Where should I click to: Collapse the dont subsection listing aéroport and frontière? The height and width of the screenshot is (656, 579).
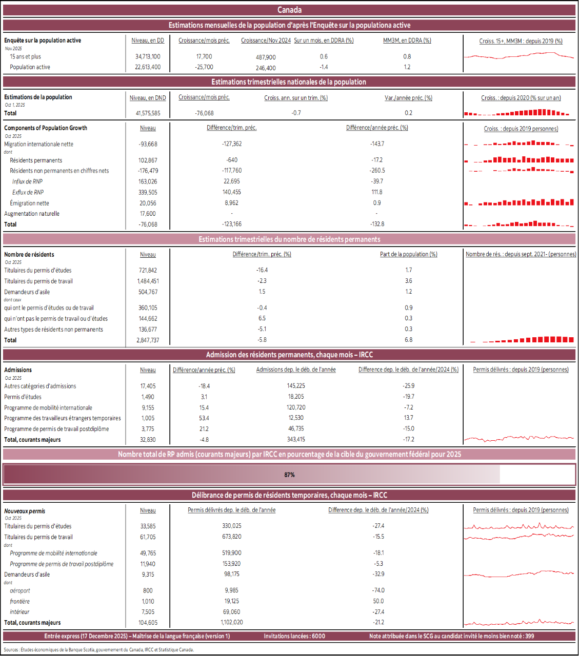point(9,582)
